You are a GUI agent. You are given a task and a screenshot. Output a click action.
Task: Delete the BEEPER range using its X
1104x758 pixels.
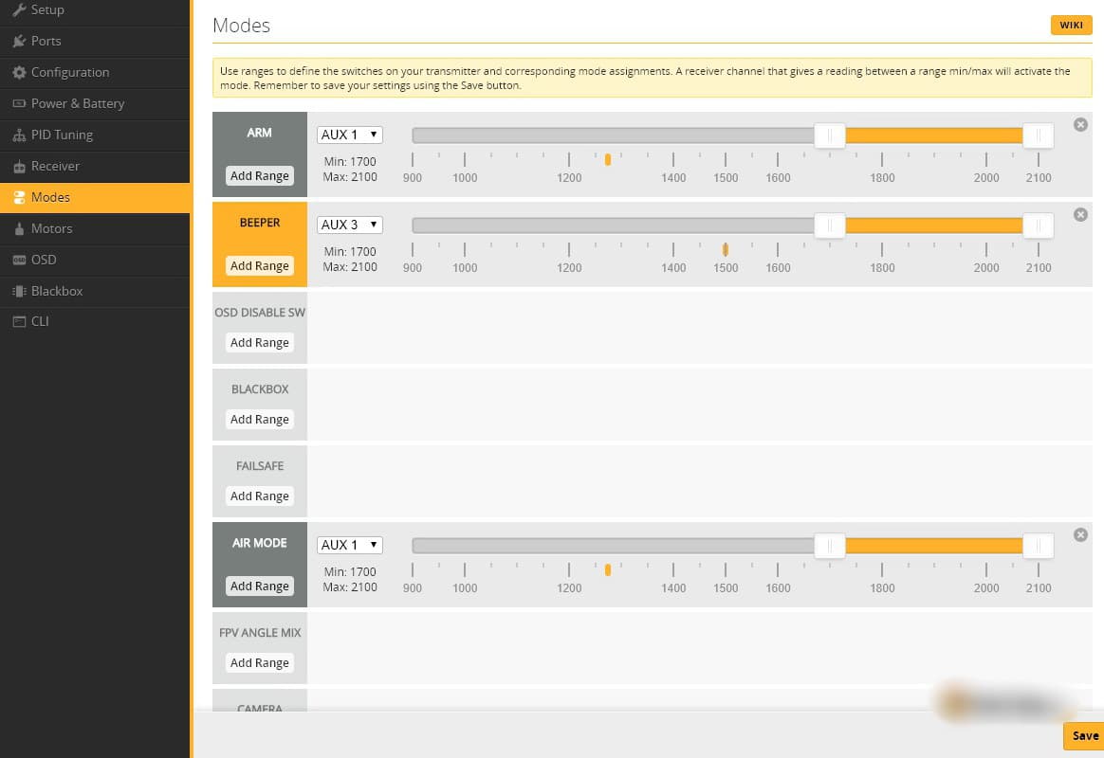[x=1080, y=214]
